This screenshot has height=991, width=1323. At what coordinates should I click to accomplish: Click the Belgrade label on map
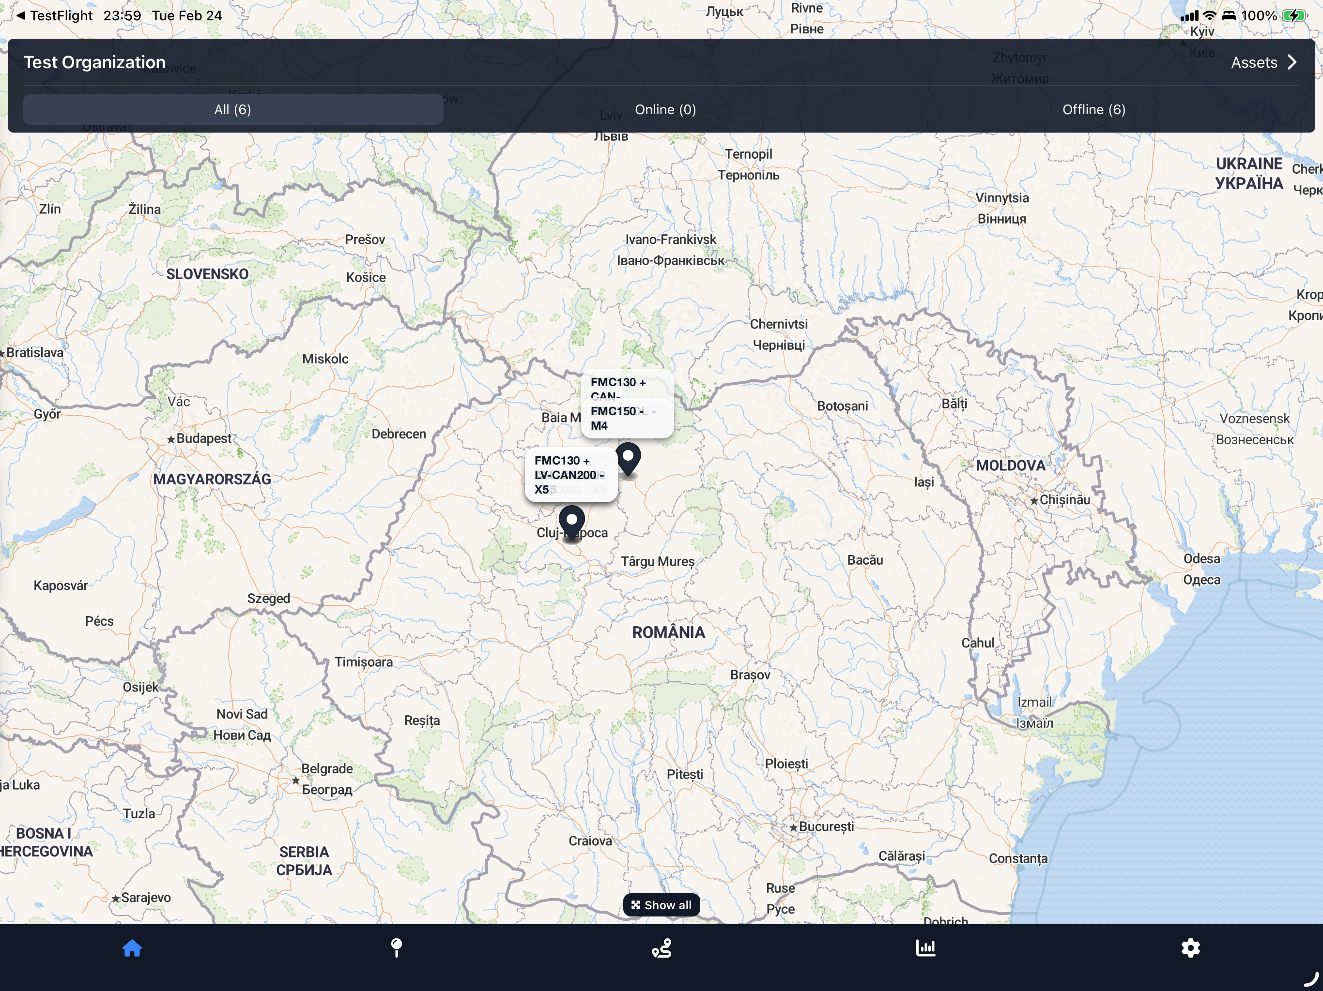coord(326,768)
